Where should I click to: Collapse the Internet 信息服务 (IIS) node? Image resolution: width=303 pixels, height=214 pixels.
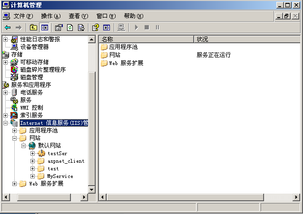tap(5, 123)
